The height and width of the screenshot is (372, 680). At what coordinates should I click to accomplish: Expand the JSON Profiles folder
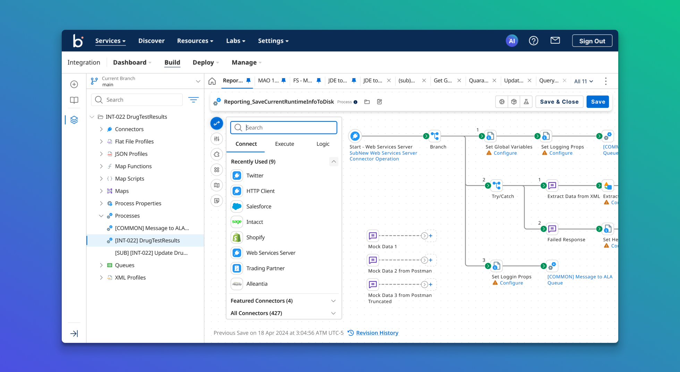[101, 154]
